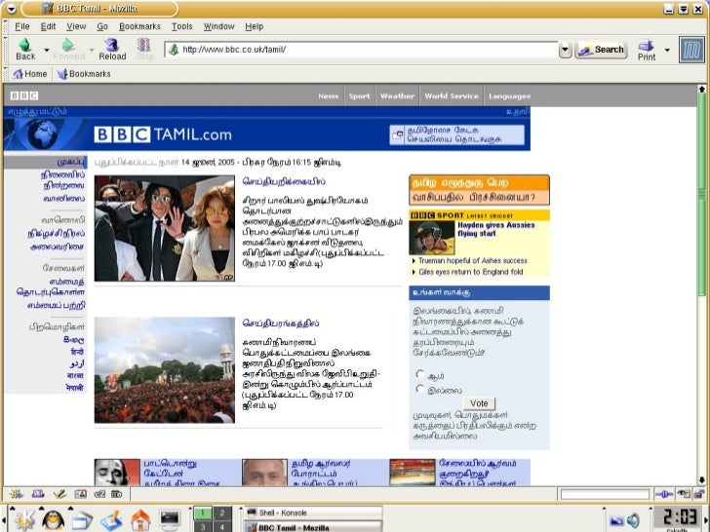710x532 pixels.
Task: Open the Back button history dropdown arrow
Action: [46, 50]
